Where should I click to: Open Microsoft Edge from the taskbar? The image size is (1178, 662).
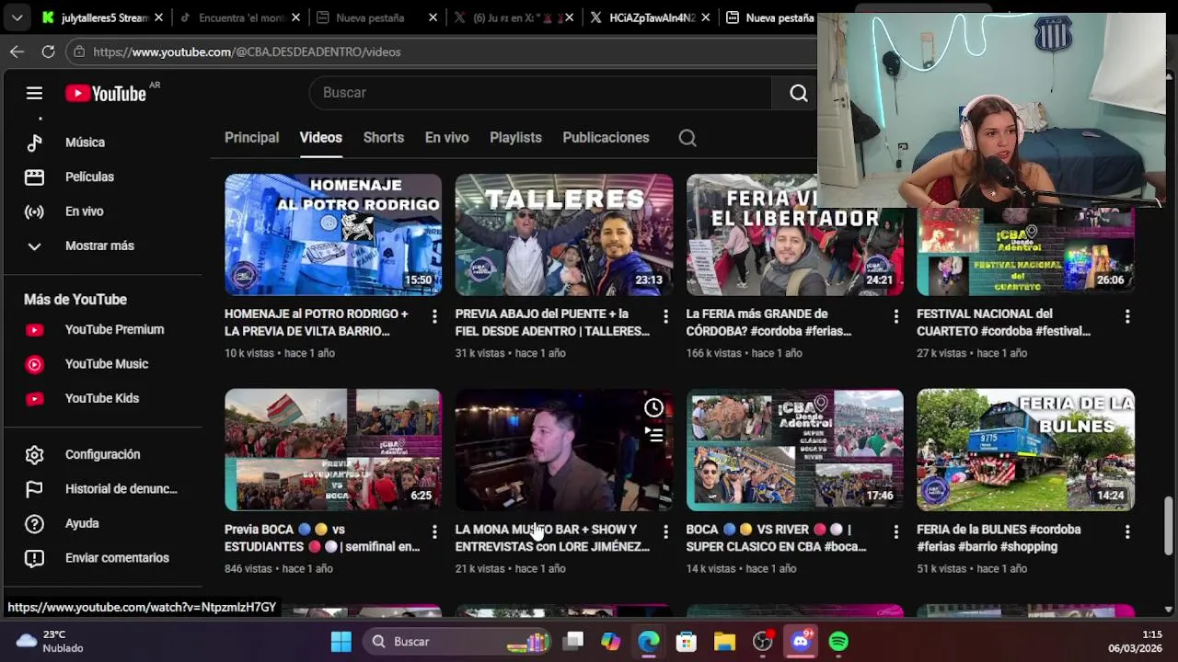[x=649, y=642]
